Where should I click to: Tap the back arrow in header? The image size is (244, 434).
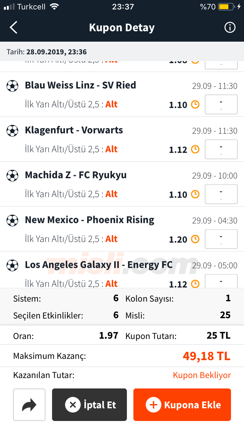pos(14,28)
